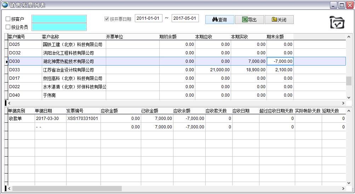
Task: Click the folder checkmark icon at top right
Action: coord(337,23)
